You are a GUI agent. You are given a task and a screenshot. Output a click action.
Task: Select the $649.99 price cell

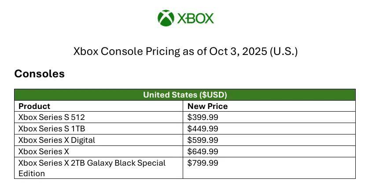click(x=203, y=152)
